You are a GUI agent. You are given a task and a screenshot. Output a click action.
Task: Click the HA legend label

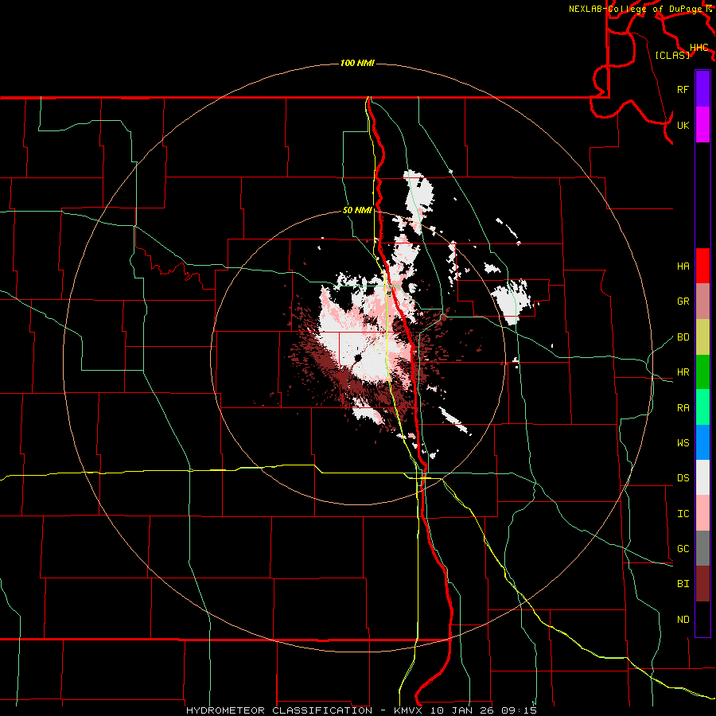tap(683, 267)
